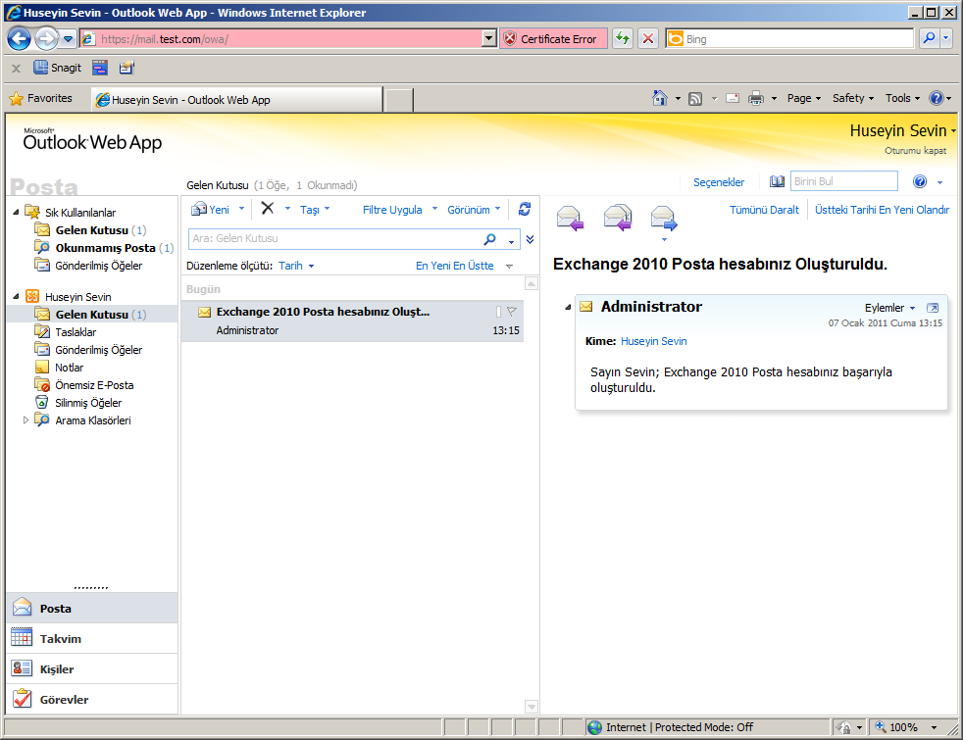Image resolution: width=963 pixels, height=740 pixels.
Task: Open IE zoom level 100% control
Action: pos(906,727)
